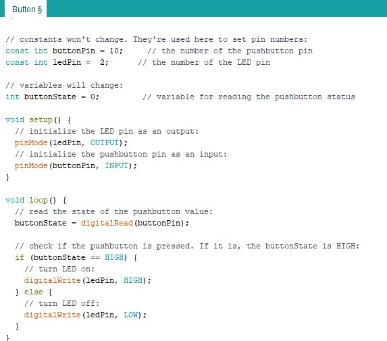The width and height of the screenshot is (387, 341).
Task: Click the 'if' keyword before buttonState
Action: (20, 257)
